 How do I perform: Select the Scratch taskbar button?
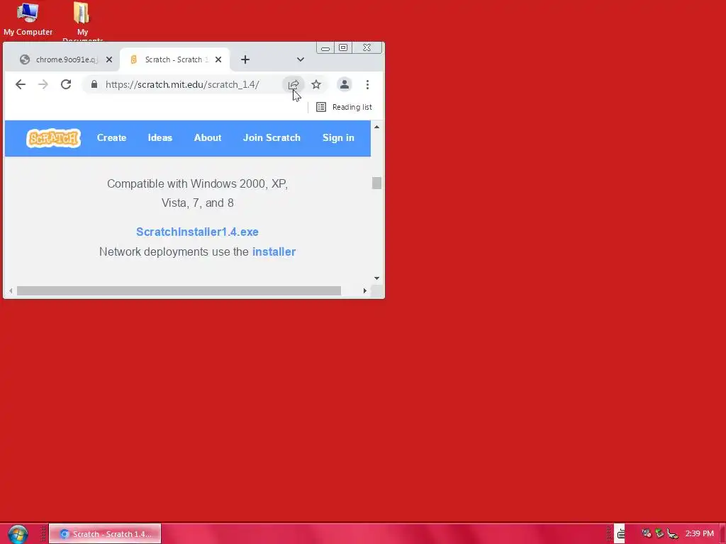[x=105, y=534]
